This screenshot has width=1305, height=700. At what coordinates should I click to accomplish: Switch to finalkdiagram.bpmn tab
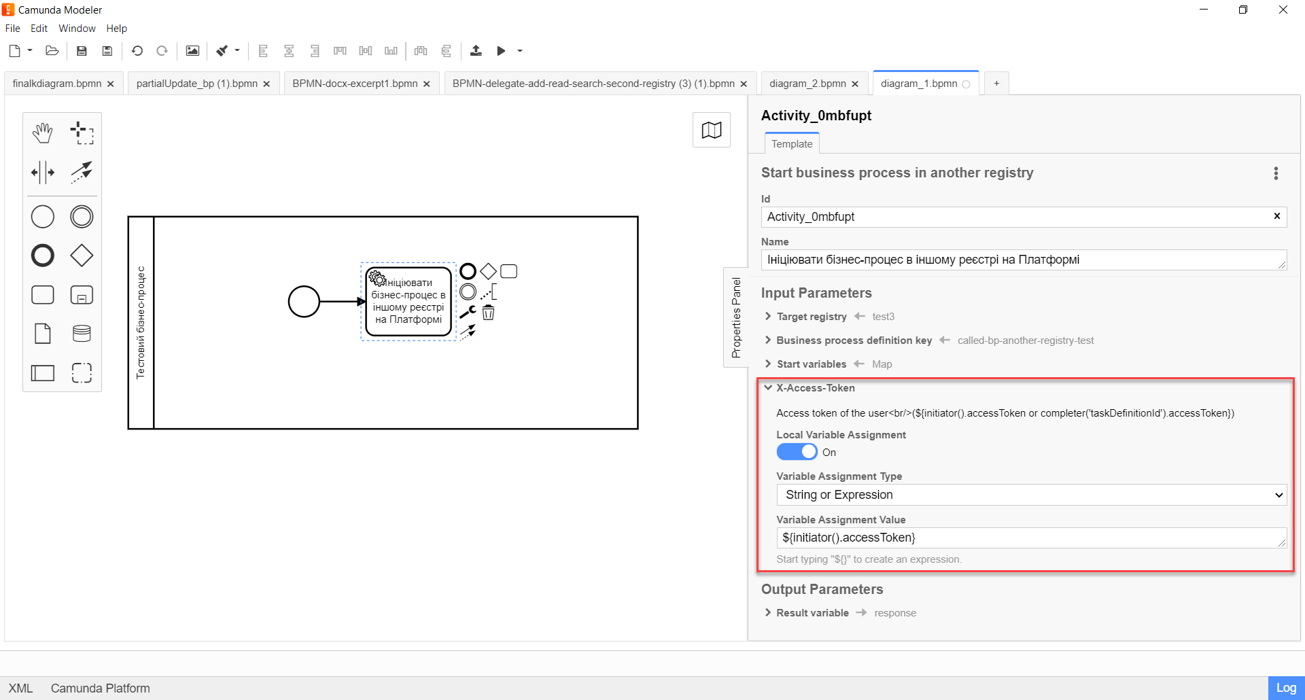[x=57, y=84]
